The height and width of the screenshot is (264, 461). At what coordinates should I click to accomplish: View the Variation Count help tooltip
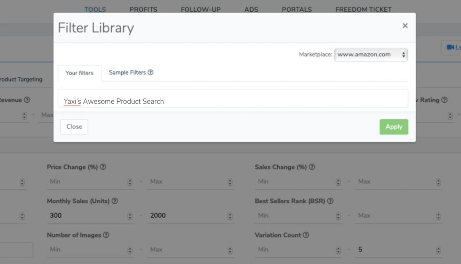click(x=307, y=235)
